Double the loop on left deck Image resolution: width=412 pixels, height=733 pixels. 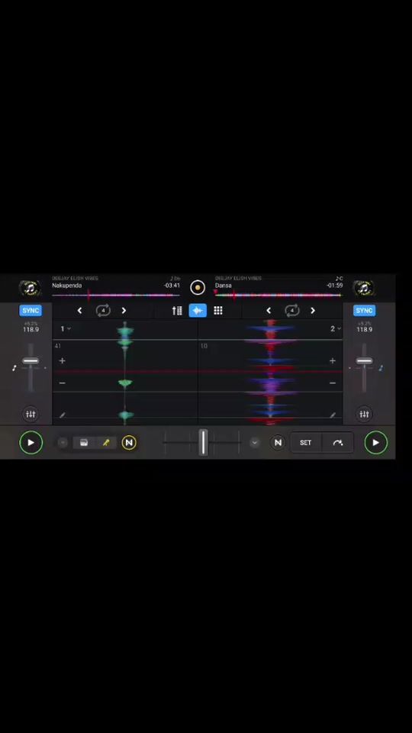pos(124,311)
